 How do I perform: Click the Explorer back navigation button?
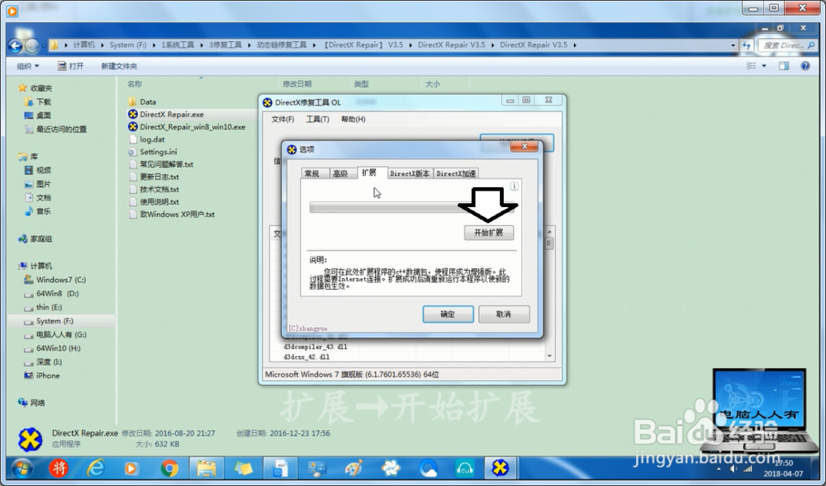(x=15, y=45)
